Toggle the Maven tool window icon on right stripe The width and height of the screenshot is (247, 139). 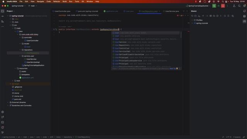pos(244,22)
